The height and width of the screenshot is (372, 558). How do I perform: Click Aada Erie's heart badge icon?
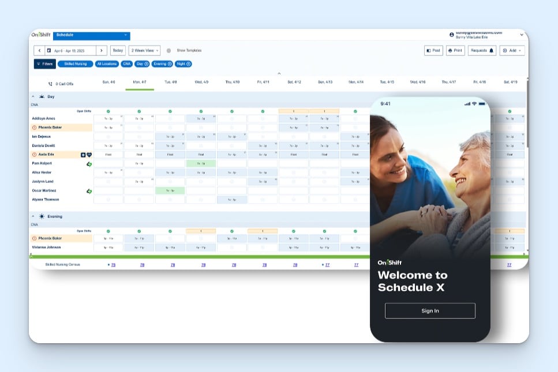(x=89, y=155)
